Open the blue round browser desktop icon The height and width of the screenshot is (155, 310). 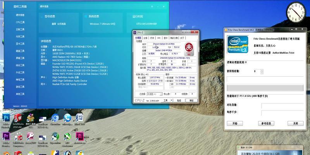[55, 118]
